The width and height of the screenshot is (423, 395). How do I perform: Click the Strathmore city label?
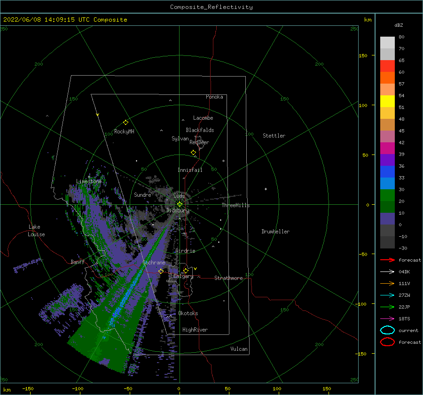(x=228, y=278)
